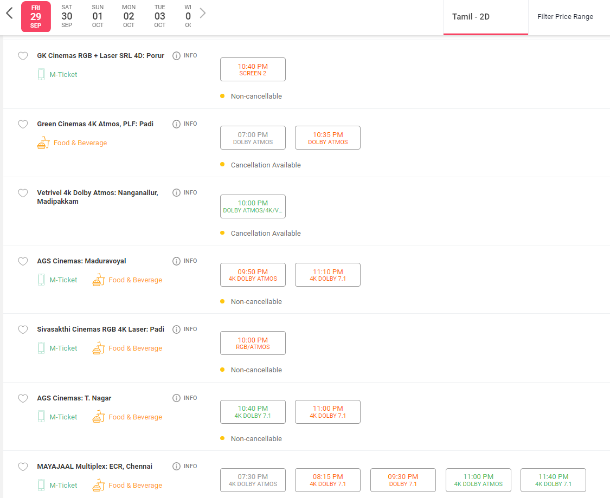
Task: Open info icon for Sivasakthi Cinemas
Action: [x=176, y=329]
